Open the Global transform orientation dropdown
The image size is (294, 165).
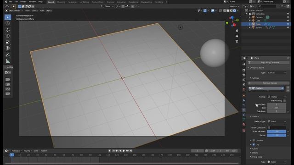click(x=107, y=6)
